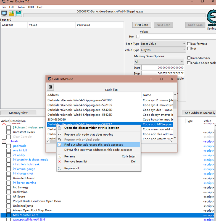Viewport: 216px width, 221px height.
Task: Open the Help menu
Action: [x=40, y=7]
